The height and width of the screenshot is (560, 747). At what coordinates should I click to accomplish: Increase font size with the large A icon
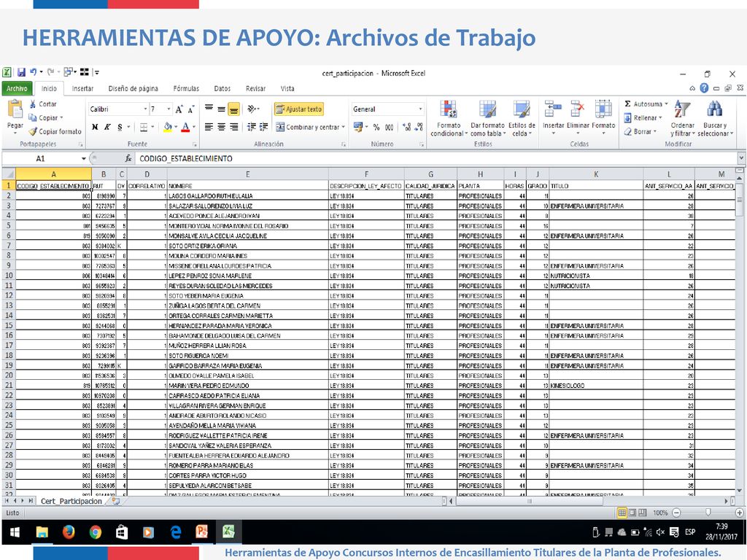179,109
